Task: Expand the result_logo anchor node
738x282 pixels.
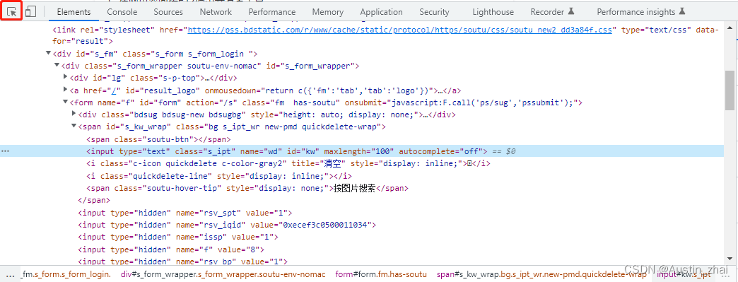Action: coord(66,89)
